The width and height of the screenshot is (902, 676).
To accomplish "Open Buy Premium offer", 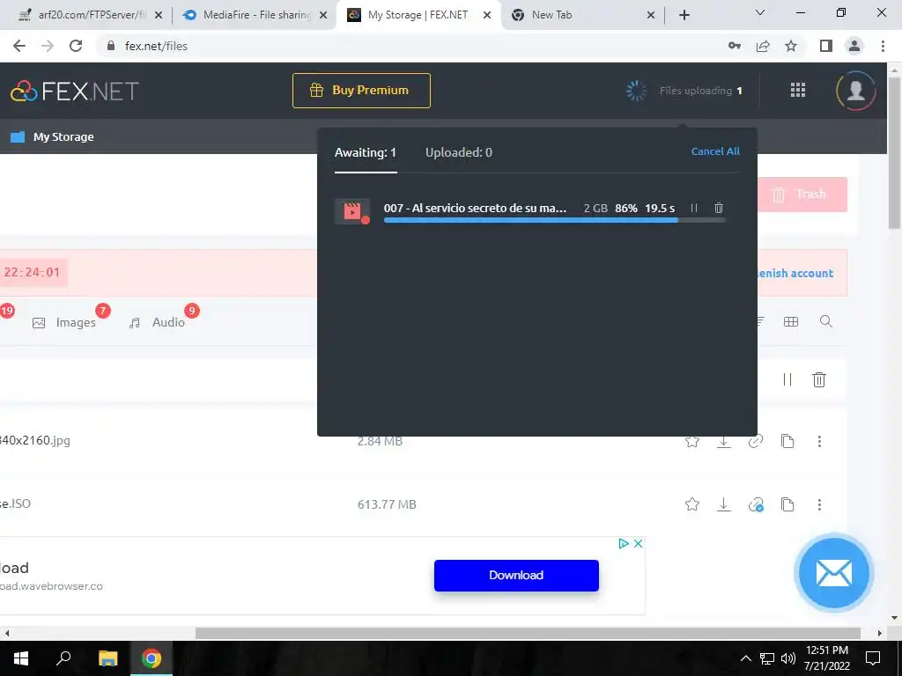I will coord(361,91).
